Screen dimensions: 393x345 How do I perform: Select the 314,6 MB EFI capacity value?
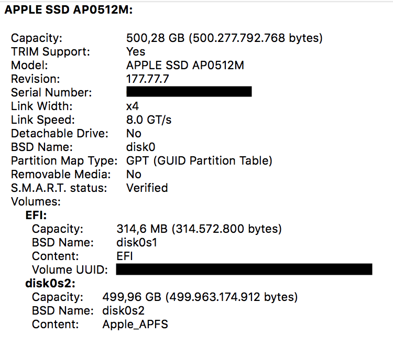(199, 229)
